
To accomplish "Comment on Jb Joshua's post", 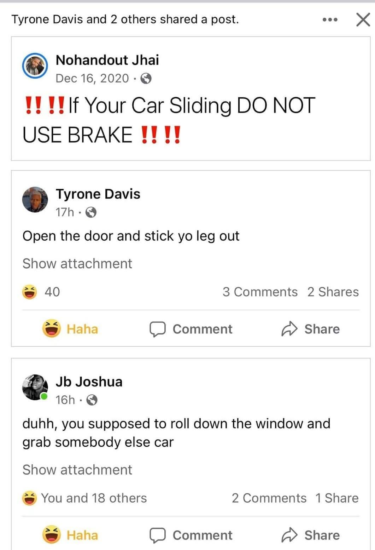I will [x=191, y=535].
